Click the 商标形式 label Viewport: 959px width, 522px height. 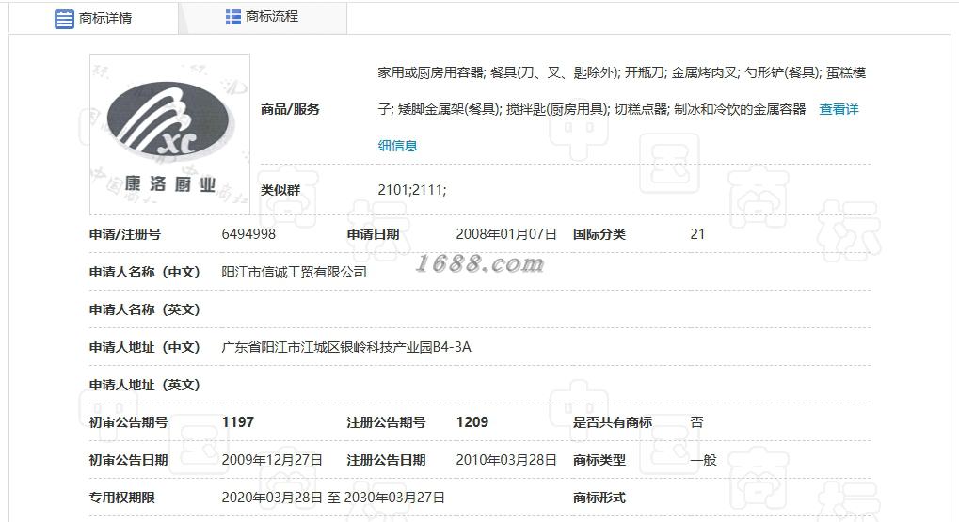[599, 498]
